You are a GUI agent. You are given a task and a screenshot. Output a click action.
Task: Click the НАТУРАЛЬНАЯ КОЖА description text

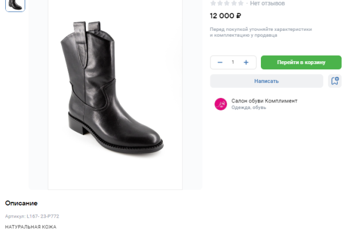30,227
